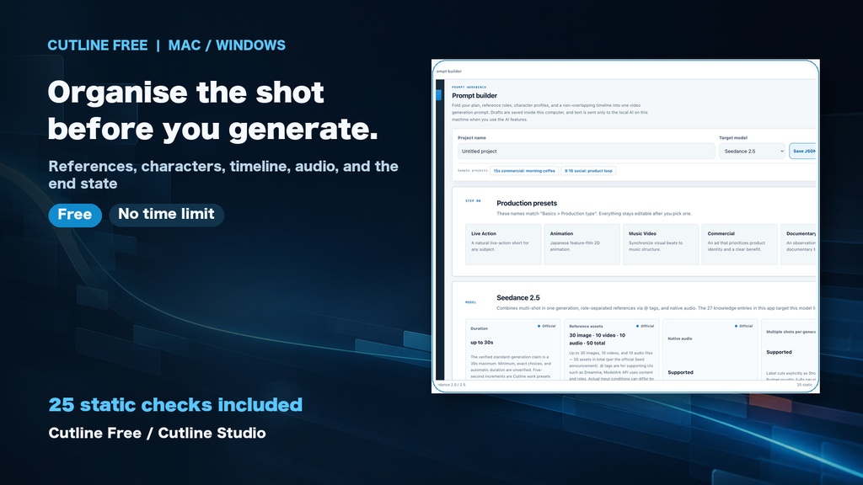Click the Save JSON button
Screen dimensions: 863x485
click(x=802, y=152)
